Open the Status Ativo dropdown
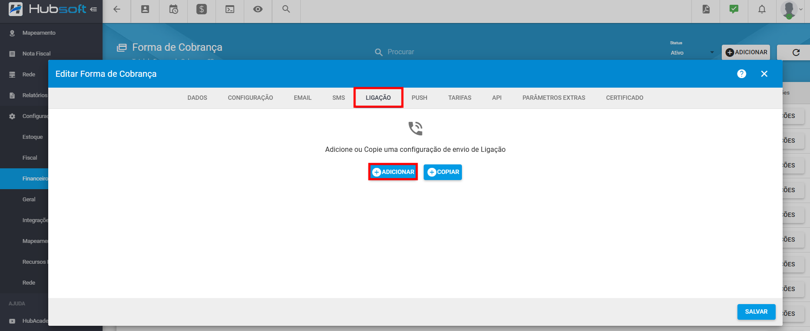Image resolution: width=810 pixels, height=331 pixels. tap(692, 52)
